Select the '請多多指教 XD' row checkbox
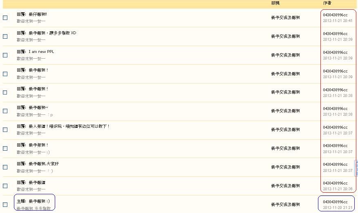358x213 pixels. pyautogui.click(x=5, y=36)
